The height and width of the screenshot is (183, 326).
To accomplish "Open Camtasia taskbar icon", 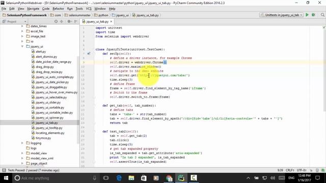I will [194, 178].
